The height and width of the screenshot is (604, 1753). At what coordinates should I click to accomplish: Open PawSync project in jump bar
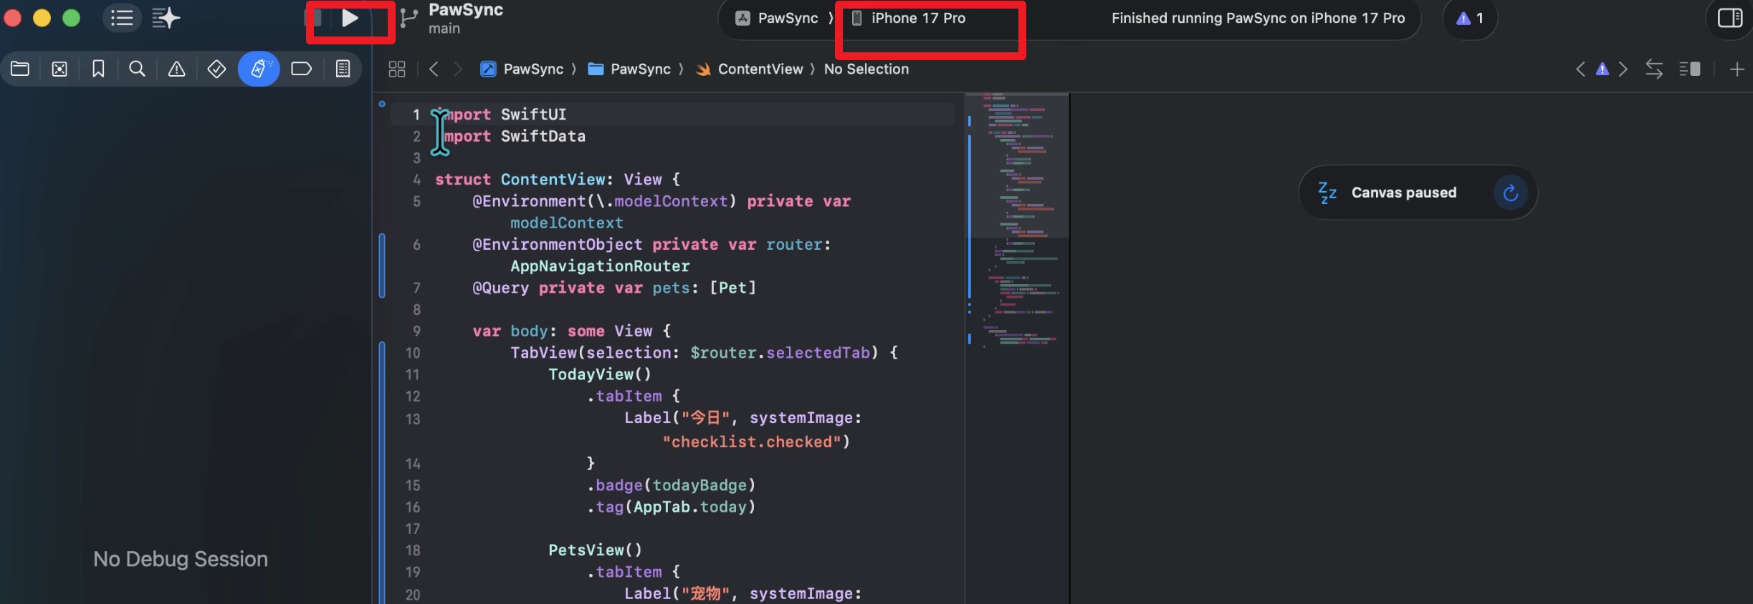pos(522,69)
